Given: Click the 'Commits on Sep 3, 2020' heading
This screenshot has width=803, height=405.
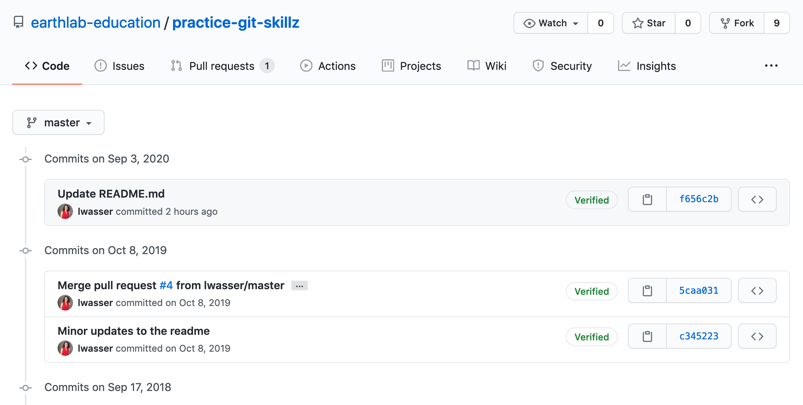Looking at the screenshot, I should tap(107, 159).
